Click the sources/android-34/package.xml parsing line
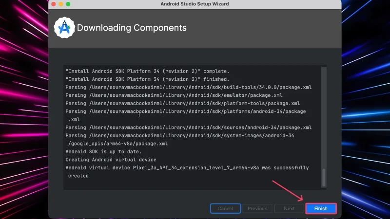 189,128
